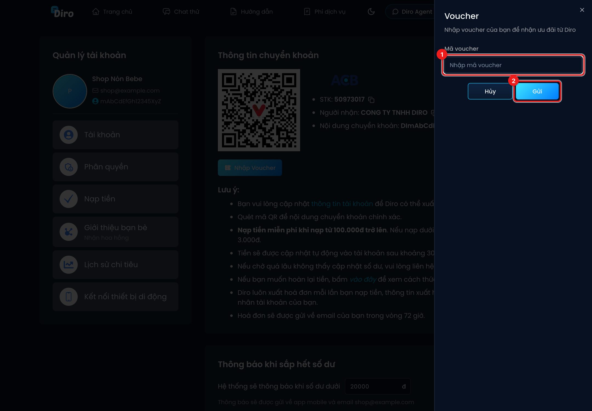Open Tài khoản sidebar section
Image resolution: width=592 pixels, height=411 pixels.
click(115, 135)
